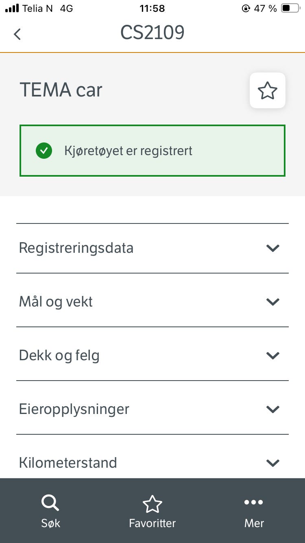Tap the CS2109 page title
Screen dimensions: 305x543
(x=152, y=33)
